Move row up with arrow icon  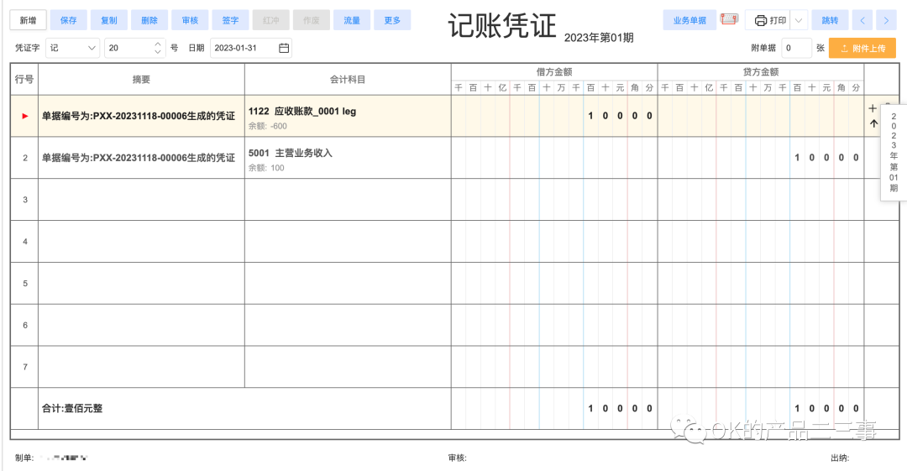click(x=873, y=123)
